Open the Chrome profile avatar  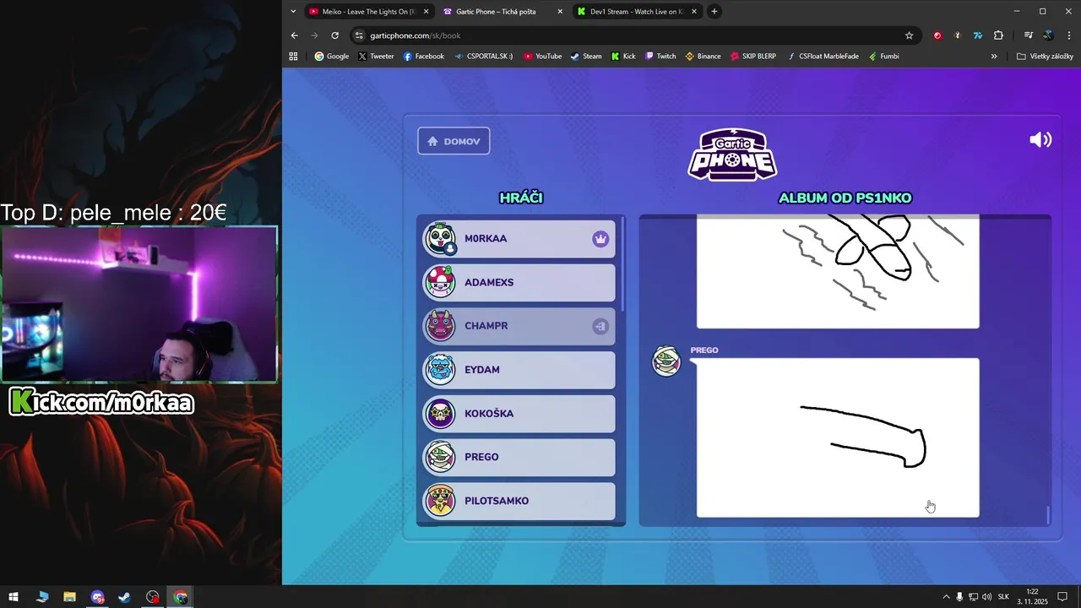click(x=1048, y=35)
